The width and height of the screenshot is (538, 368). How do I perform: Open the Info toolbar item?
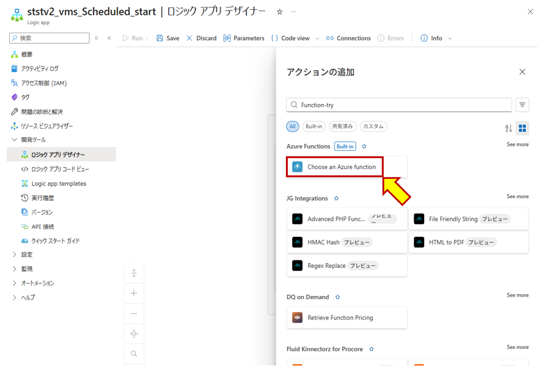coord(431,38)
